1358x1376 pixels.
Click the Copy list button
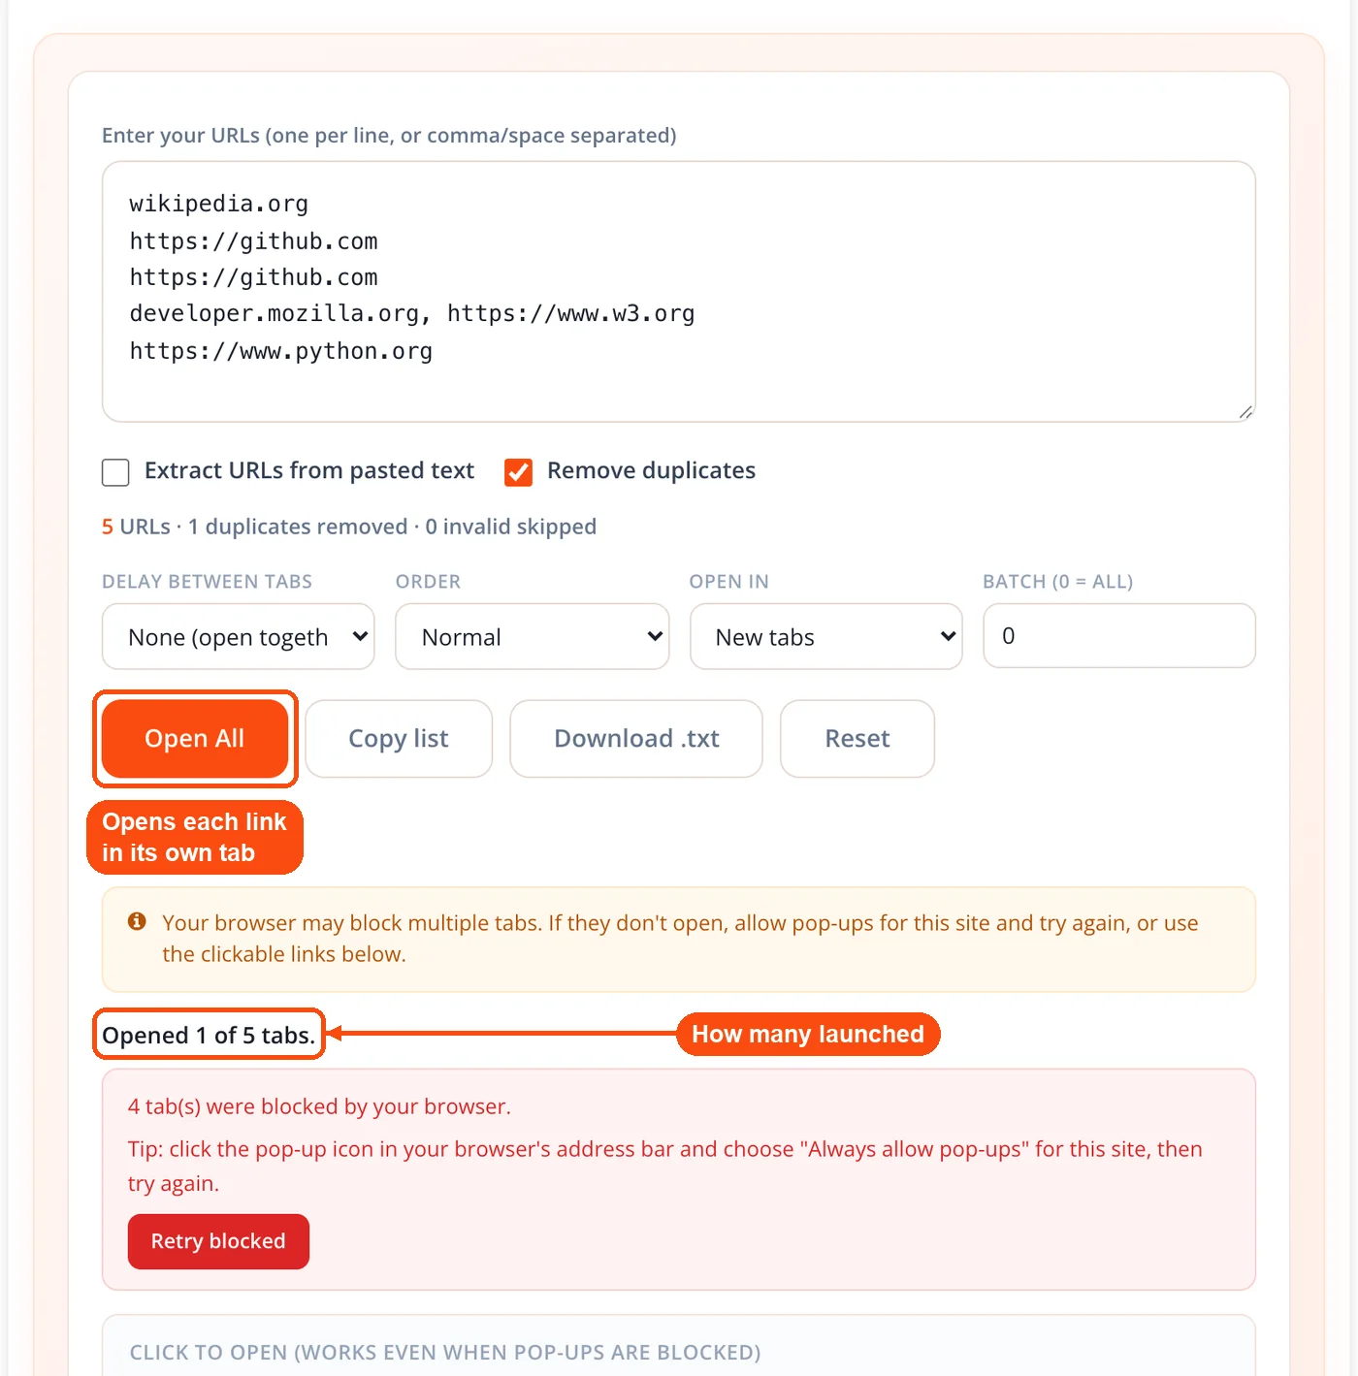[399, 739]
